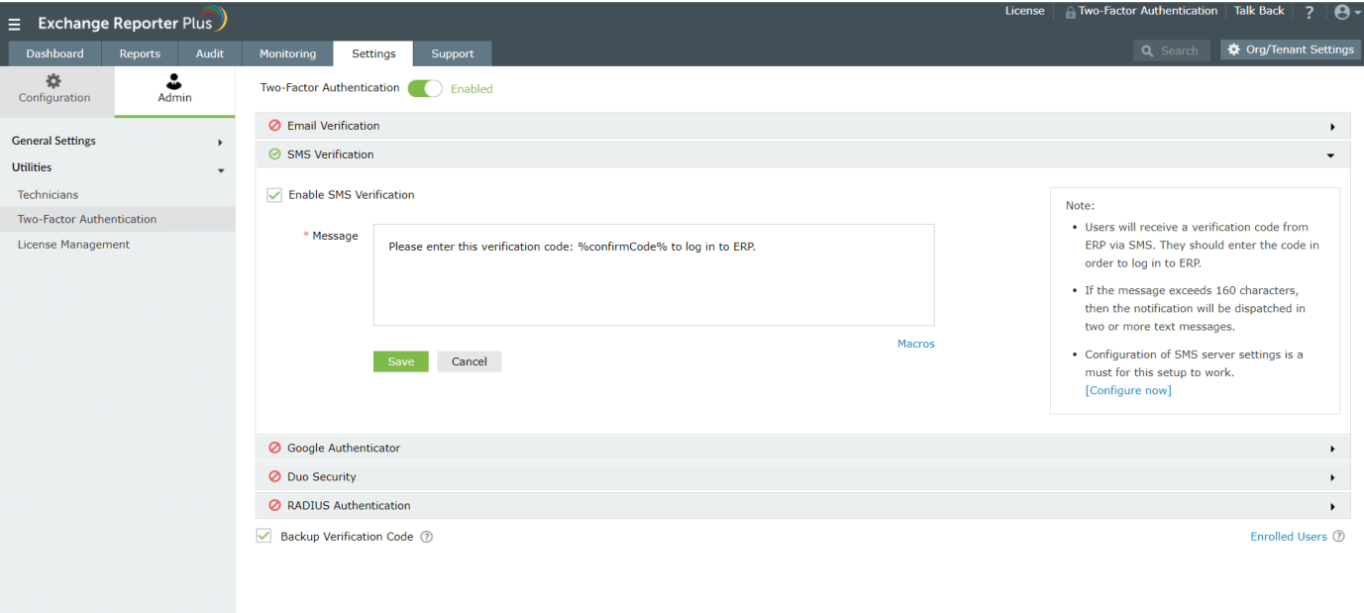
Task: Click the Configure now link
Action: click(1129, 390)
